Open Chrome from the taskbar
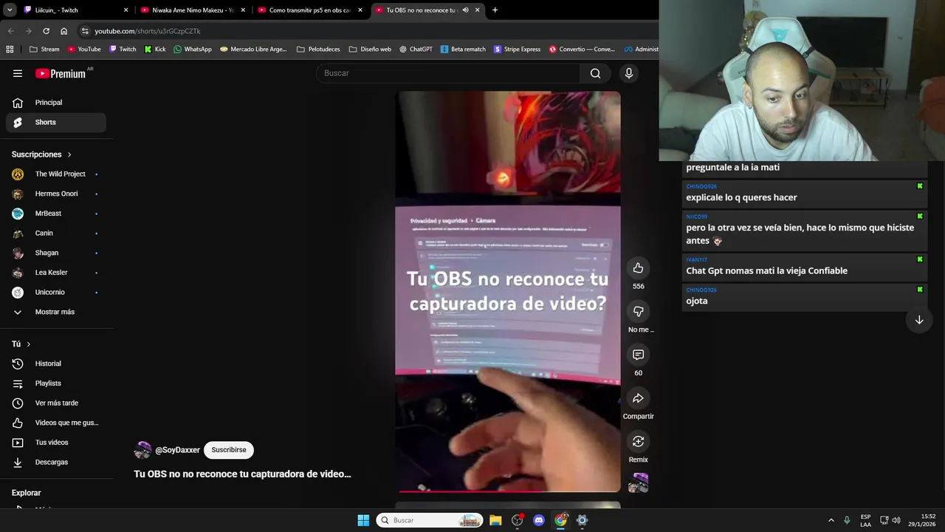Viewport: 945px width, 532px height. [x=560, y=520]
